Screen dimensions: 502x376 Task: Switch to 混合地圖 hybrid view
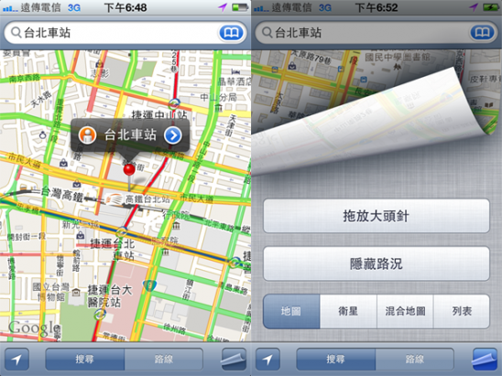405,311
